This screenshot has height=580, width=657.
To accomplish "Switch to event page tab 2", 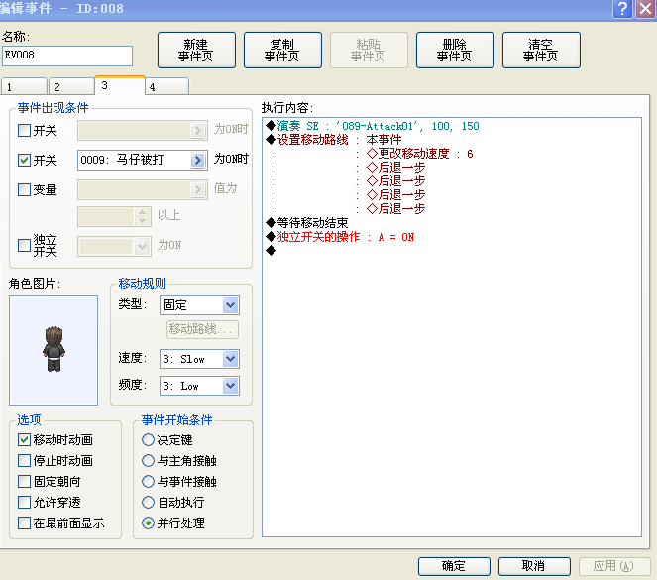I will tap(71, 86).
